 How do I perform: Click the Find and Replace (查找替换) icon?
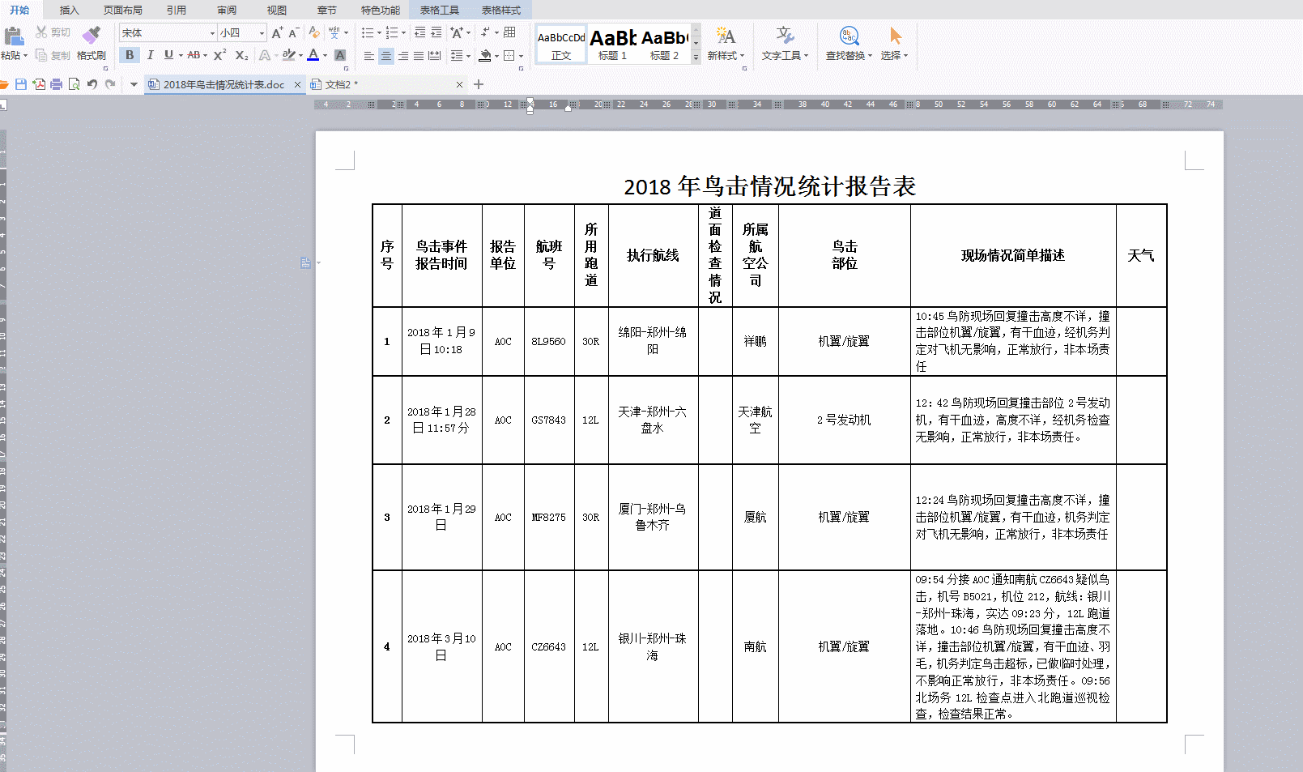click(849, 36)
